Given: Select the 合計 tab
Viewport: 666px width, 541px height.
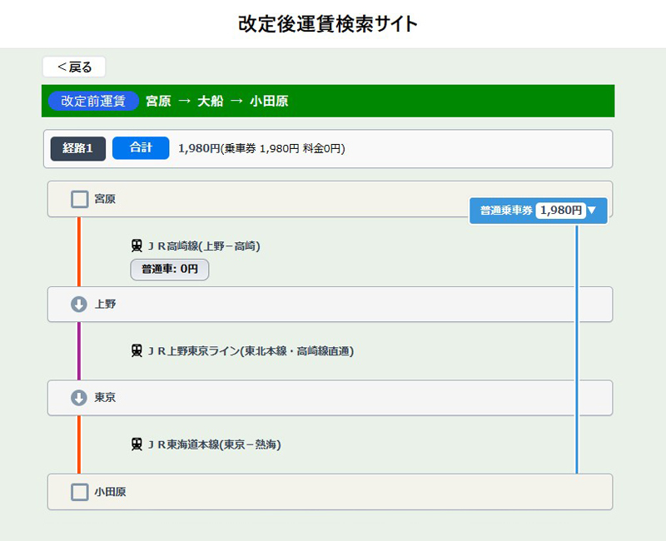Looking at the screenshot, I should (141, 148).
